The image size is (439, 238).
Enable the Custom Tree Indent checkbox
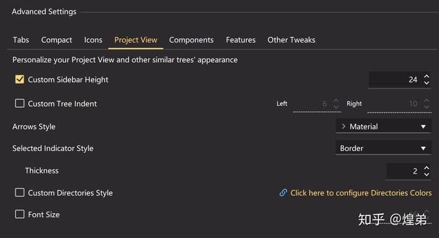click(x=20, y=103)
